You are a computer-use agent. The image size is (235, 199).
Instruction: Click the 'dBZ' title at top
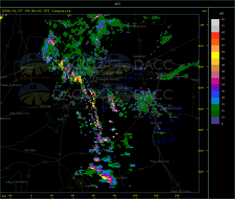[117, 4]
